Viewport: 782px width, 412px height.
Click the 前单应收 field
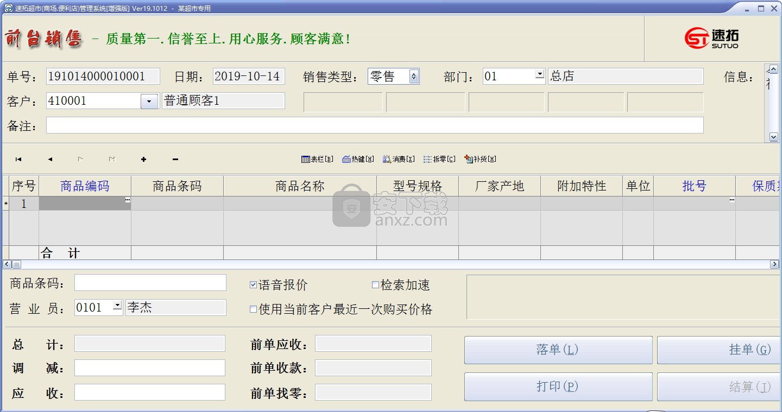tap(374, 344)
